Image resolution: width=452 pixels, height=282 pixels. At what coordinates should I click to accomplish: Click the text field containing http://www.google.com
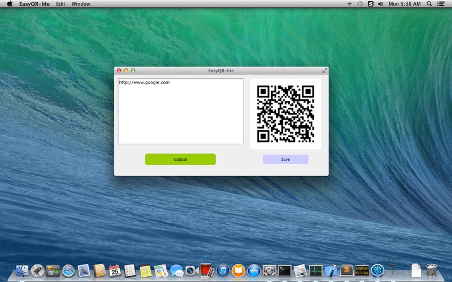coord(181,111)
